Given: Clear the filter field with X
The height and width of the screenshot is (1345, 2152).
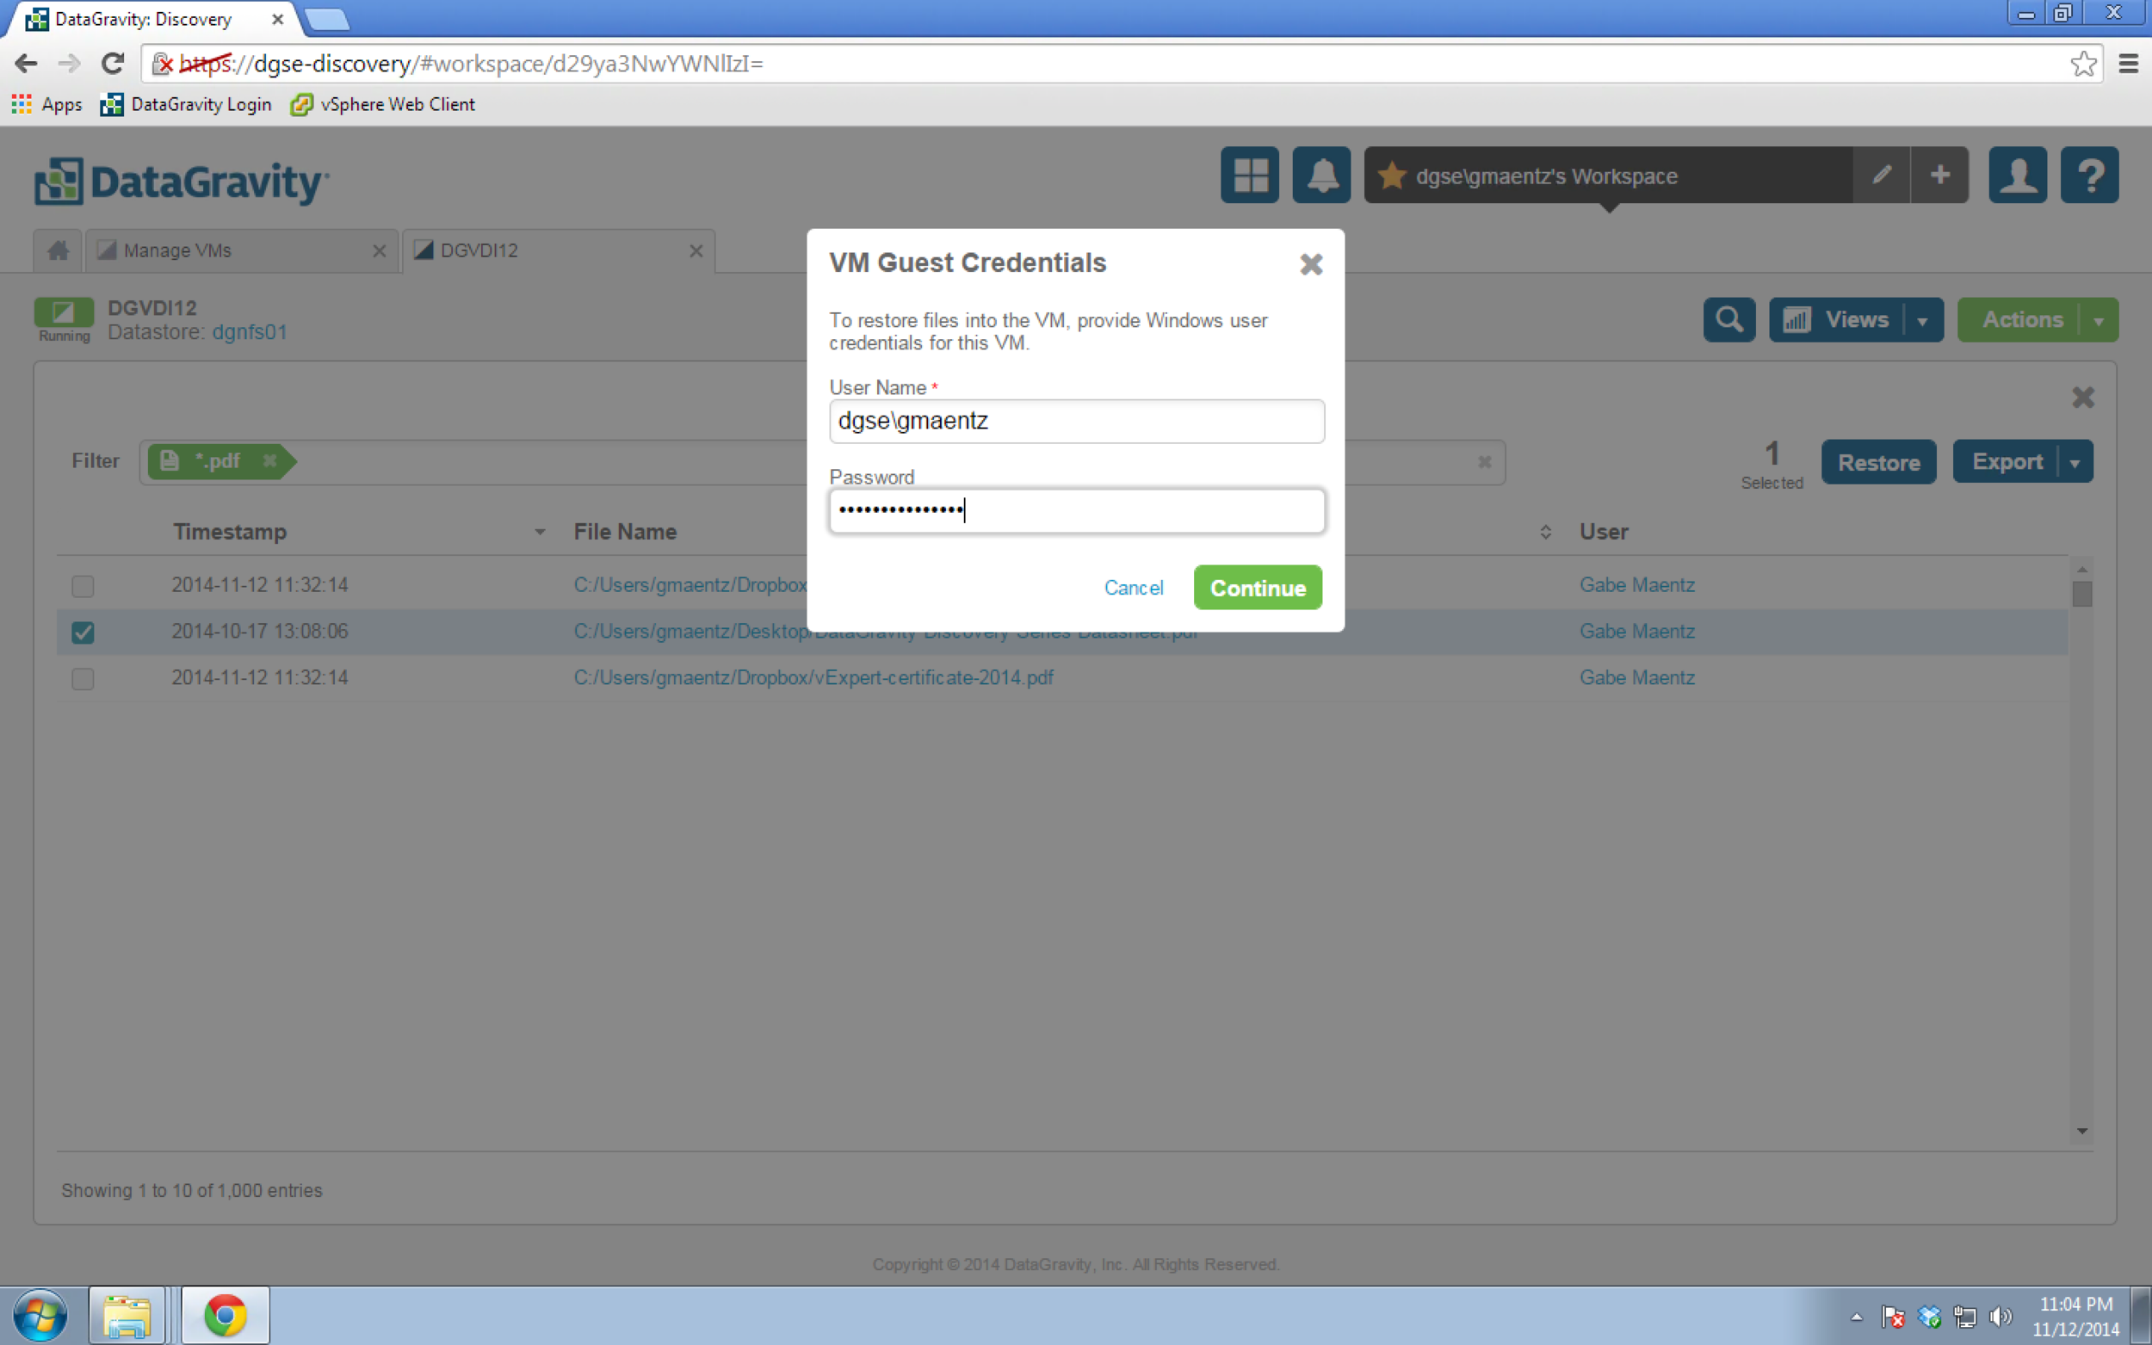Looking at the screenshot, I should [x=1484, y=462].
